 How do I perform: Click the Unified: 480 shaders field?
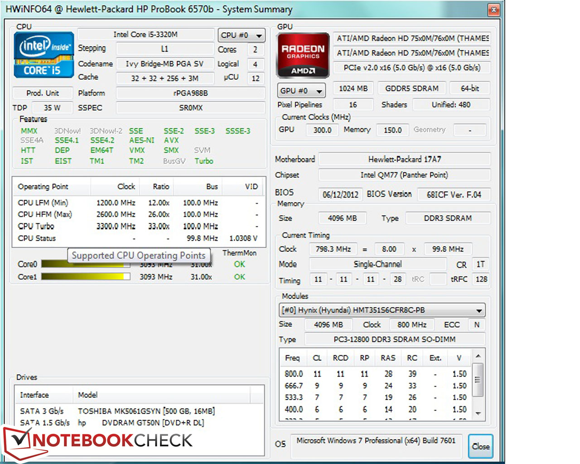tap(451, 105)
